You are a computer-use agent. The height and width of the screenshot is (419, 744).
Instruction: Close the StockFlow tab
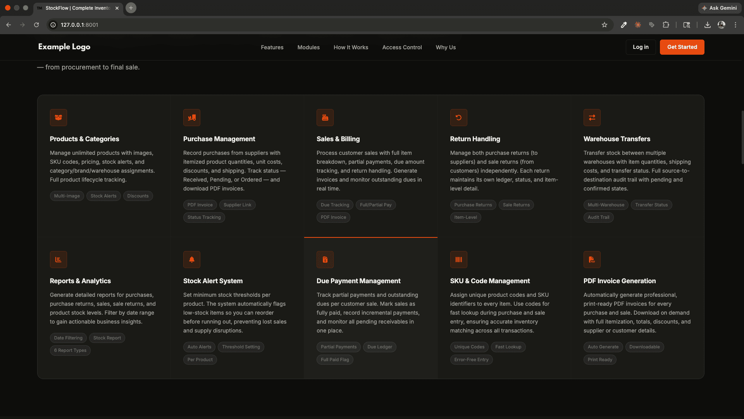coord(117,8)
